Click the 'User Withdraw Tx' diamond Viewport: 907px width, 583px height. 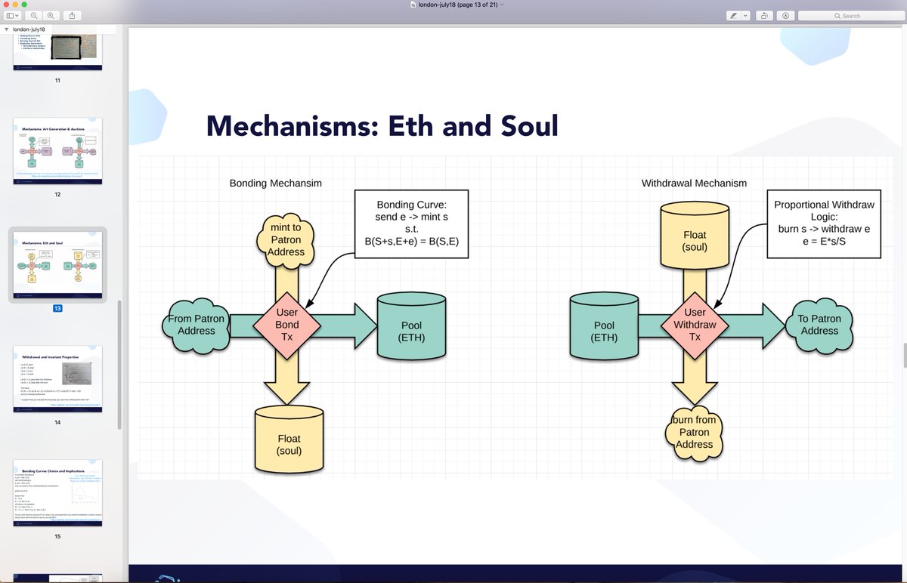coord(695,325)
